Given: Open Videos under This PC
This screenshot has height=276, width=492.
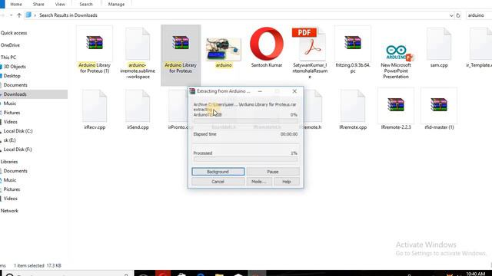Looking at the screenshot, I should pyautogui.click(x=10, y=122).
